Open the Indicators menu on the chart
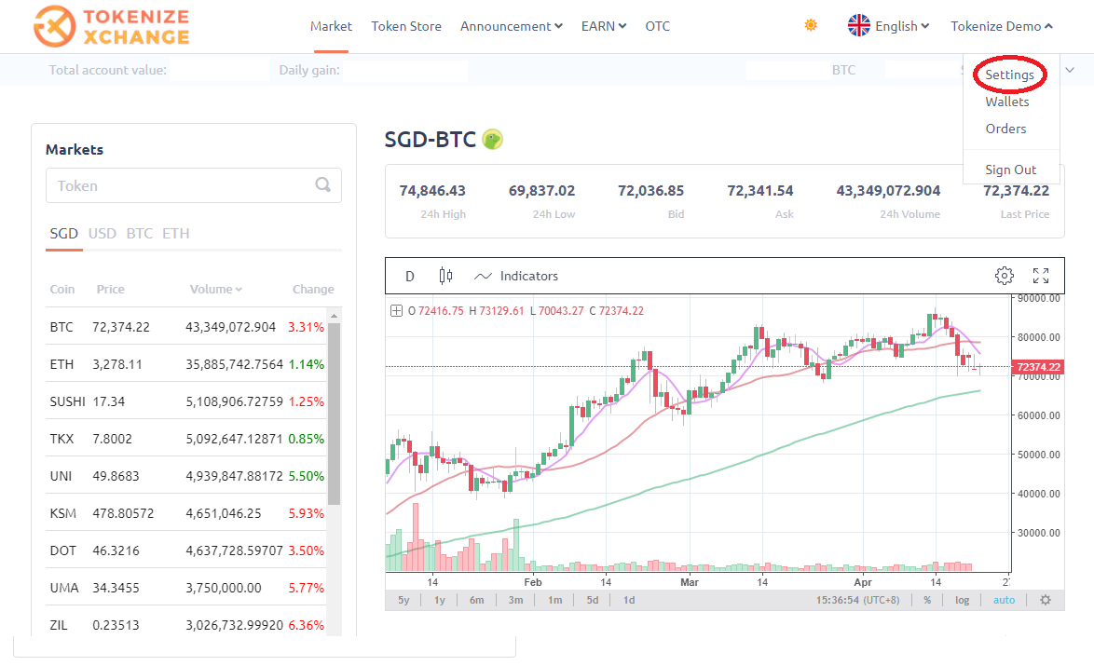The width and height of the screenshot is (1094, 666). [516, 276]
